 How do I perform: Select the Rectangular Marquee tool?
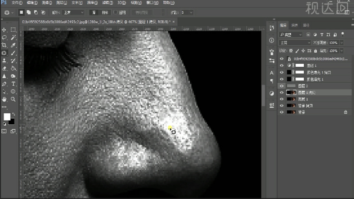tap(13, 30)
